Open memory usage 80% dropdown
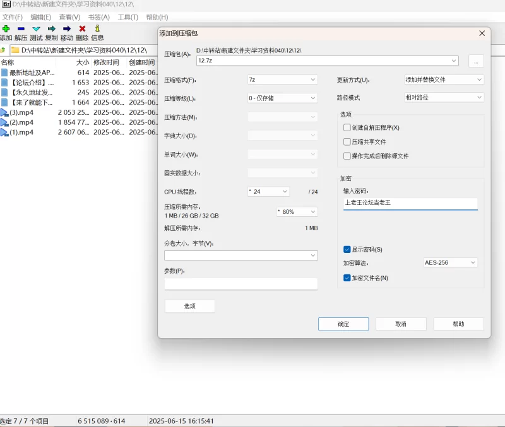The height and width of the screenshot is (427, 505). 312,212
